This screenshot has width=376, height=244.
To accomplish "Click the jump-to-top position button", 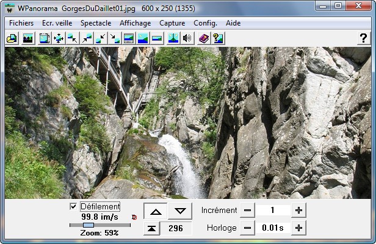I will click(151, 228).
